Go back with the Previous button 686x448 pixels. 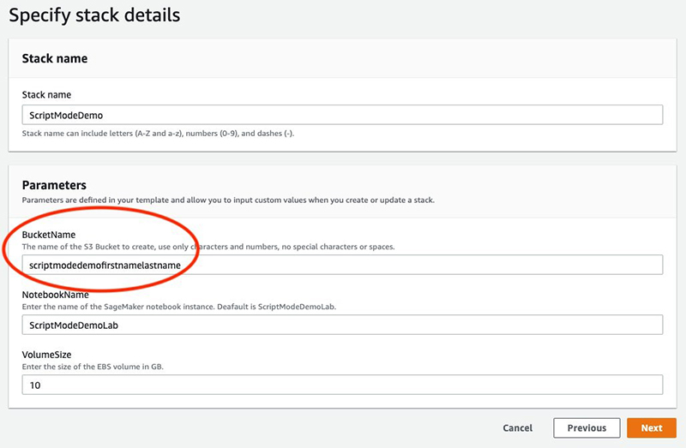[587, 428]
